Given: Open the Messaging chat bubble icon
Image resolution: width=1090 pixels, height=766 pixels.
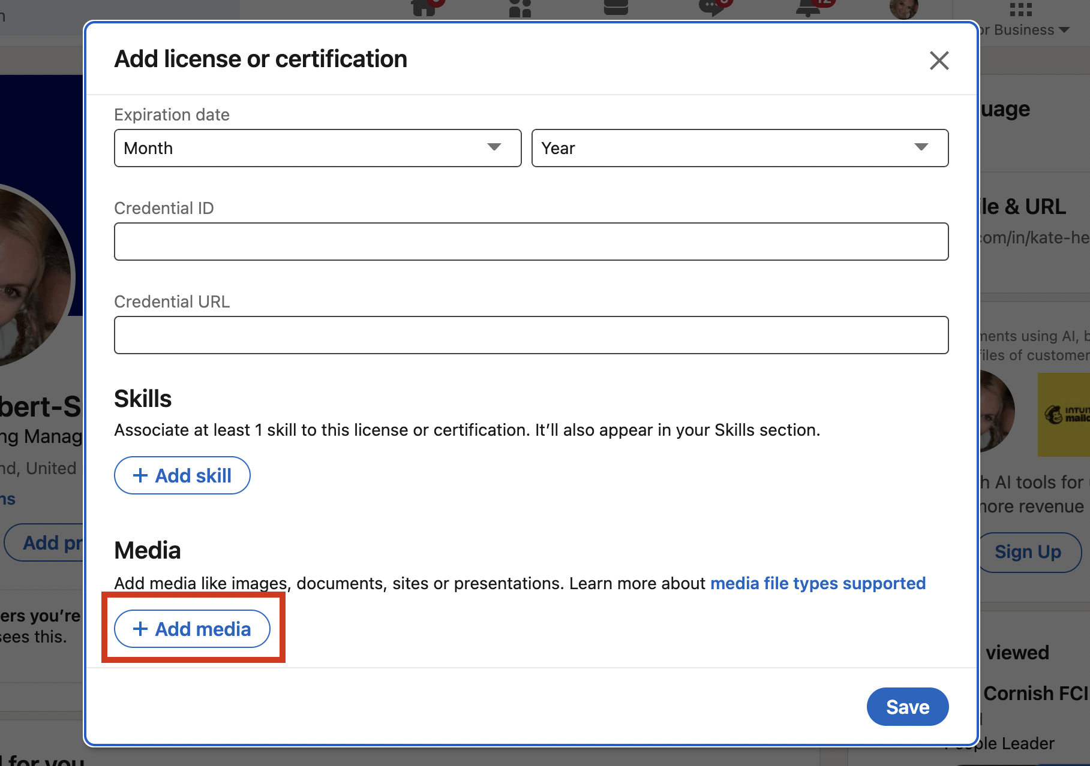Looking at the screenshot, I should point(711,8).
